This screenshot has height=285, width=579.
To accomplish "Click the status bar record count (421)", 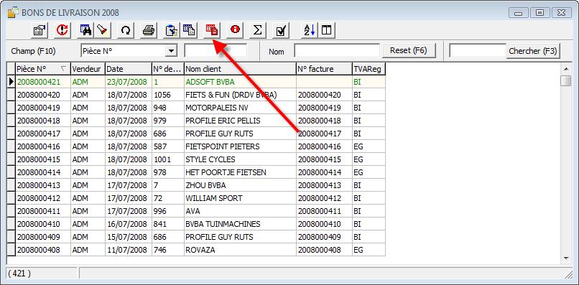I will pos(19,274).
